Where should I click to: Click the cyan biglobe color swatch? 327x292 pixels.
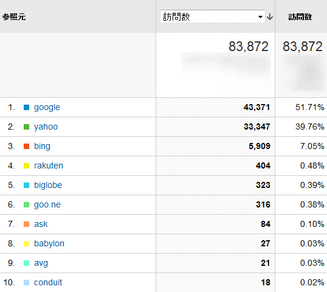pyautogui.click(x=27, y=185)
